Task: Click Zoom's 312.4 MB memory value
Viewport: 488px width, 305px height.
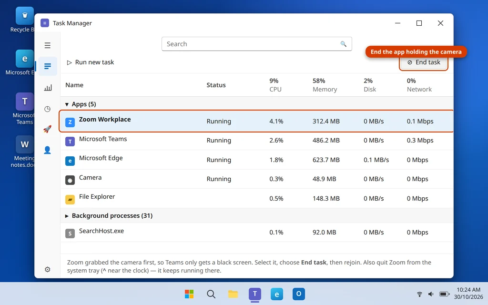Action: pos(326,122)
